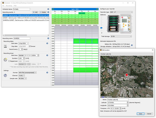The image size is (156, 118).
Task: Open the Help menu
Action: tap(15, 6)
